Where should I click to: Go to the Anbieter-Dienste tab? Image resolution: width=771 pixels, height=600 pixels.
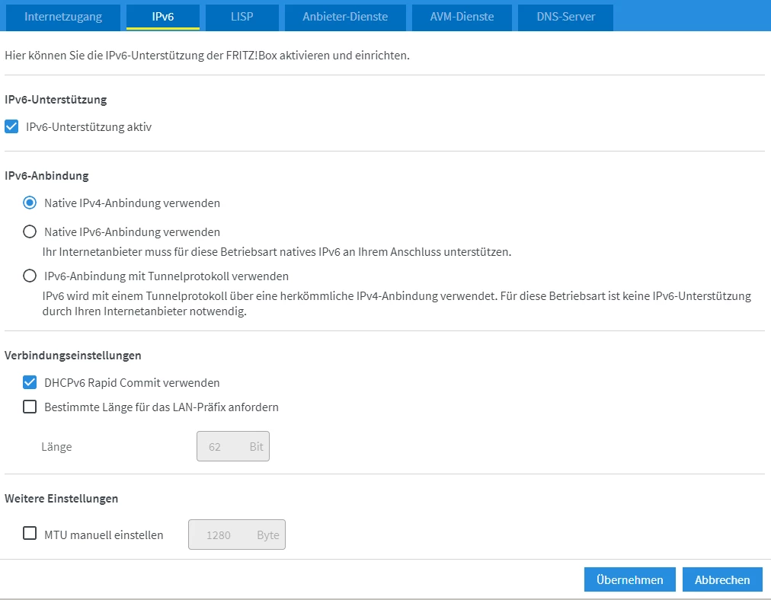(x=345, y=17)
